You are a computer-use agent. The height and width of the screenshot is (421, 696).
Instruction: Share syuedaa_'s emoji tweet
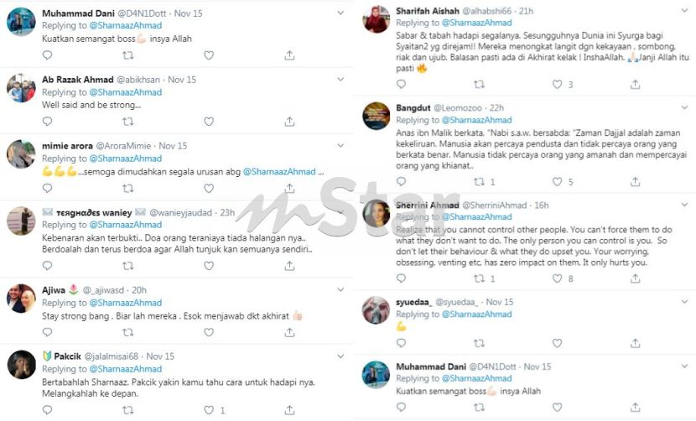click(635, 343)
